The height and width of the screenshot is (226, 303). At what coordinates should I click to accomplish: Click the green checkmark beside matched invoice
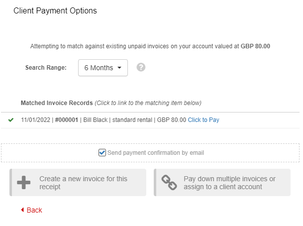(11, 120)
